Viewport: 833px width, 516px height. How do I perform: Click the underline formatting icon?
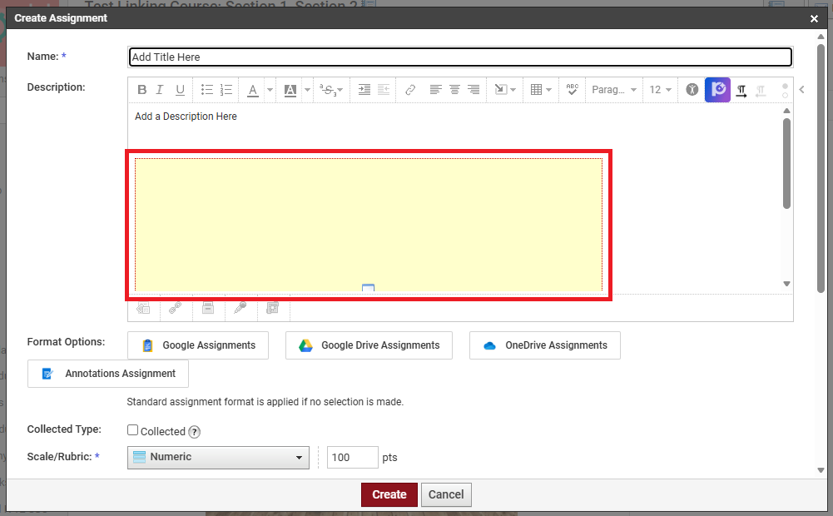coord(180,90)
